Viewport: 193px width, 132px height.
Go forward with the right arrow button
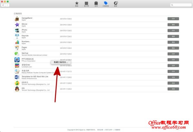coord(7,5)
